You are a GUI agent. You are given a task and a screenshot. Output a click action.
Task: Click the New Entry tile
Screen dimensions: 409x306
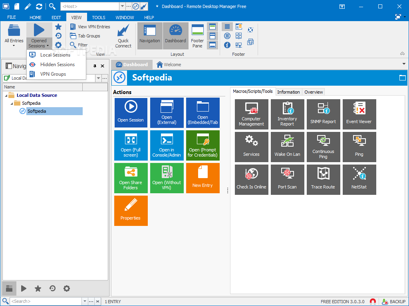[x=203, y=178]
